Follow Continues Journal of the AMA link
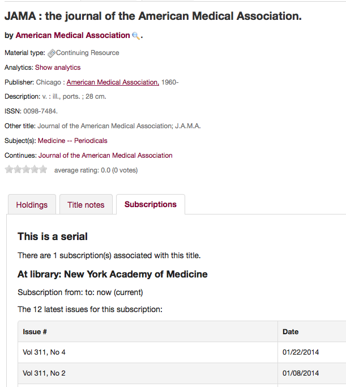346x387 pixels. click(105, 155)
